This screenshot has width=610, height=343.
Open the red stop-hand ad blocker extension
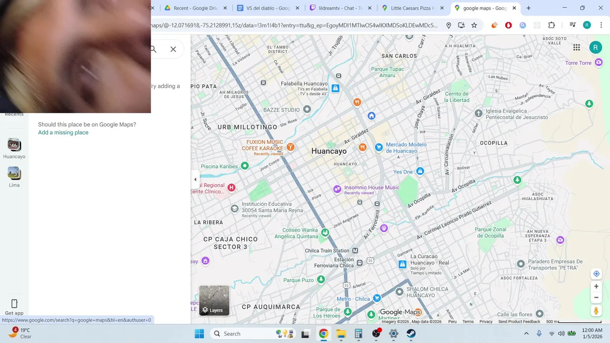point(508,25)
